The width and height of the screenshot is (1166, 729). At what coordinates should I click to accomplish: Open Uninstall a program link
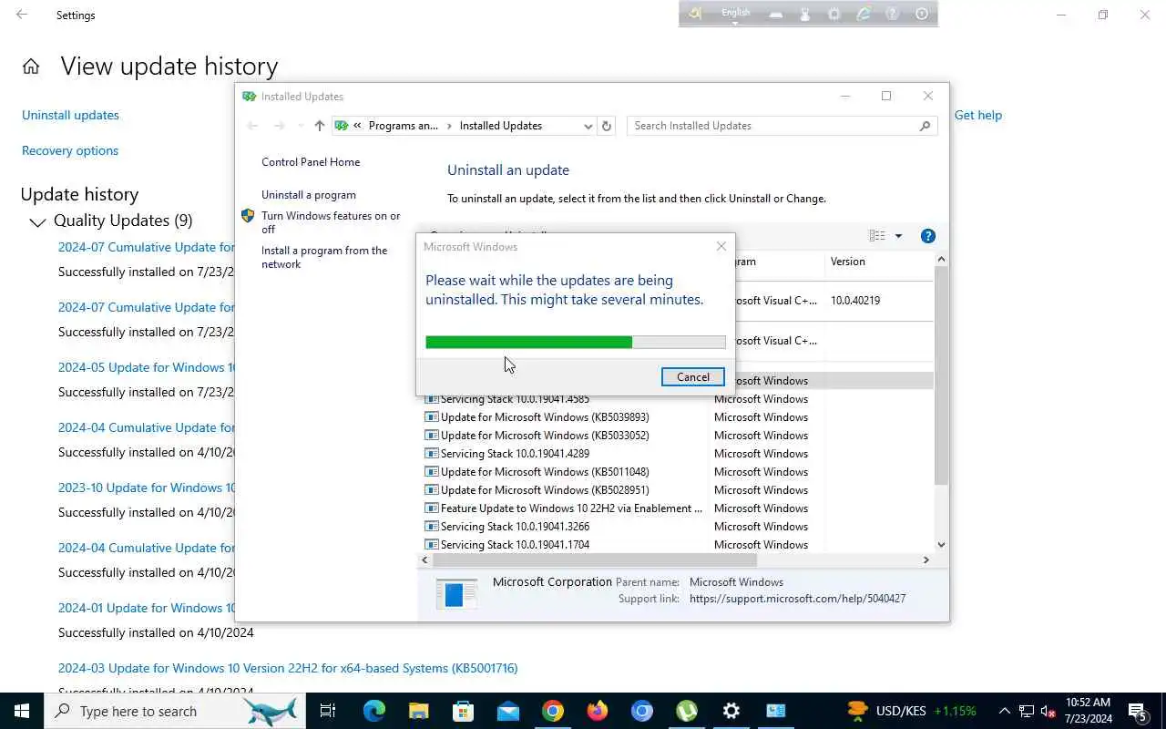click(309, 195)
